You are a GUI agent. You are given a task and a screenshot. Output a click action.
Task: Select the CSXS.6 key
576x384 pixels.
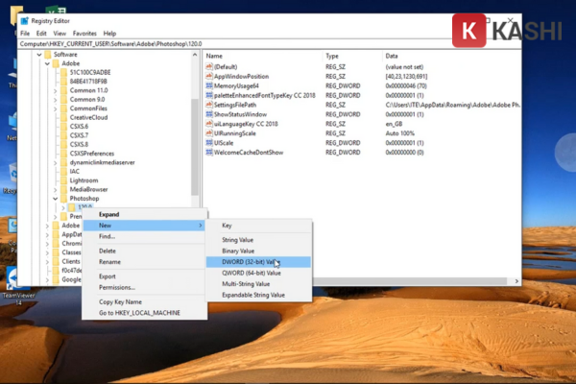(x=79, y=127)
